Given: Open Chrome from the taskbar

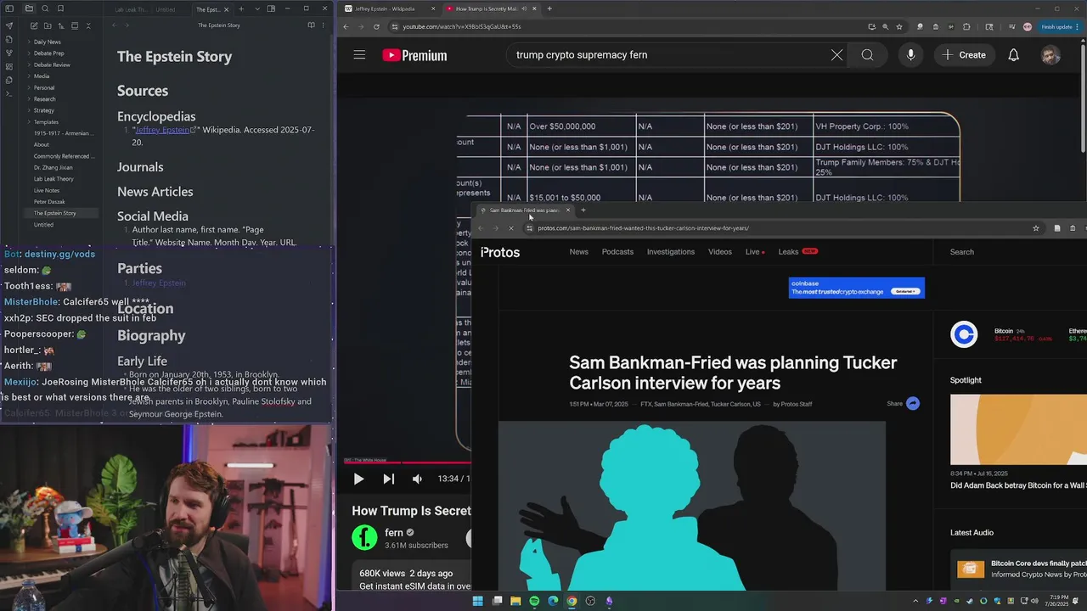Looking at the screenshot, I should tap(572, 601).
